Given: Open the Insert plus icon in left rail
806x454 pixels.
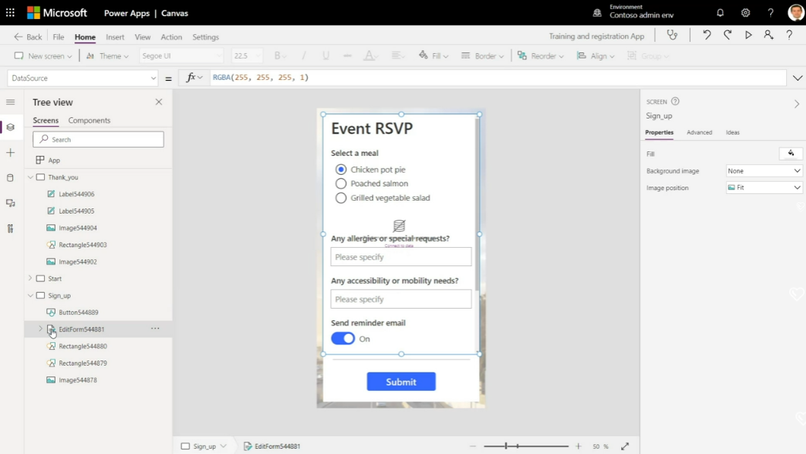Looking at the screenshot, I should (11, 153).
